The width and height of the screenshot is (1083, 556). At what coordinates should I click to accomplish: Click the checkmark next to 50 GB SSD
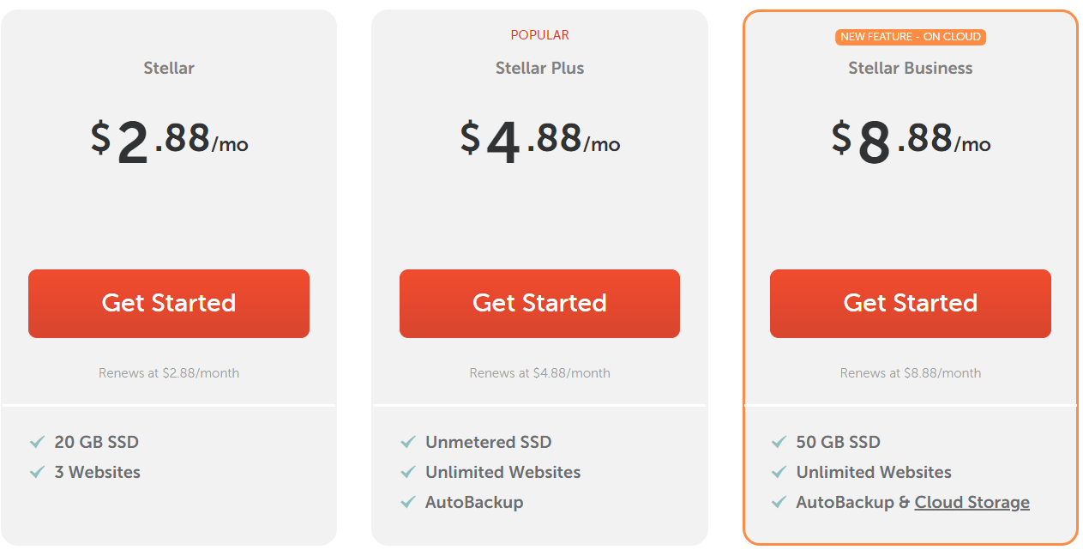point(779,442)
